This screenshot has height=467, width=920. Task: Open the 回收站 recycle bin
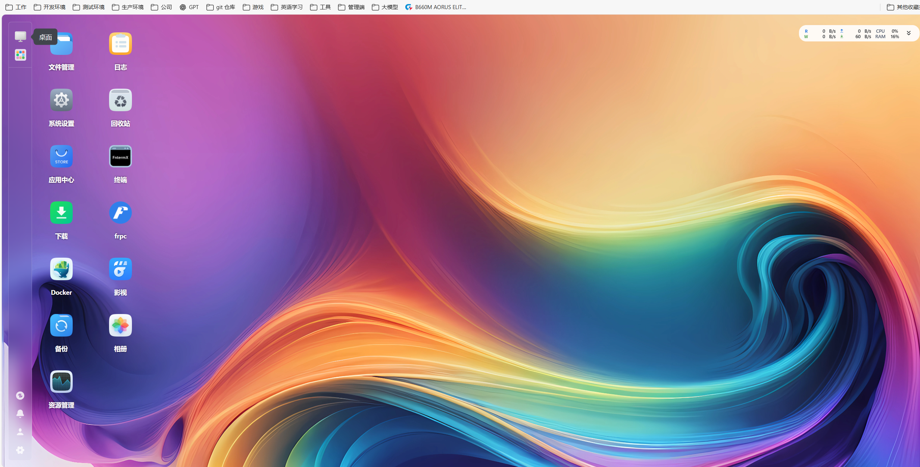[120, 100]
